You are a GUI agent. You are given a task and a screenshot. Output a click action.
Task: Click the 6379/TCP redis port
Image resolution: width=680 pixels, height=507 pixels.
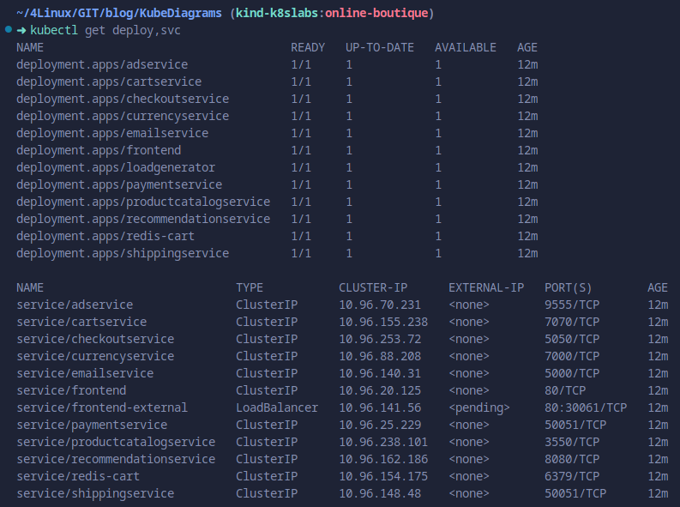pos(571,476)
